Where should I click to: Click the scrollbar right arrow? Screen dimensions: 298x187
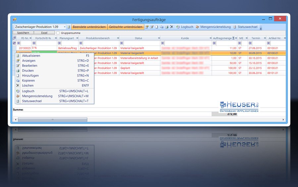click(x=283, y=120)
